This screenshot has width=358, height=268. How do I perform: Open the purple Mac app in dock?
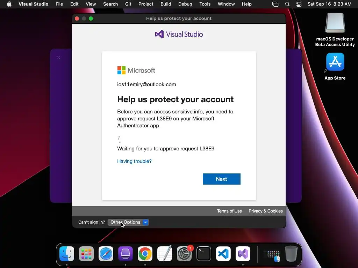(x=126, y=254)
